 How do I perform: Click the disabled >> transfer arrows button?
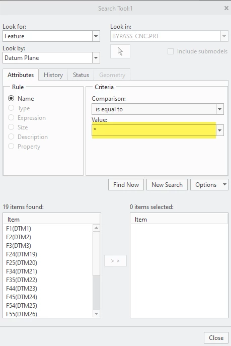[115, 261]
